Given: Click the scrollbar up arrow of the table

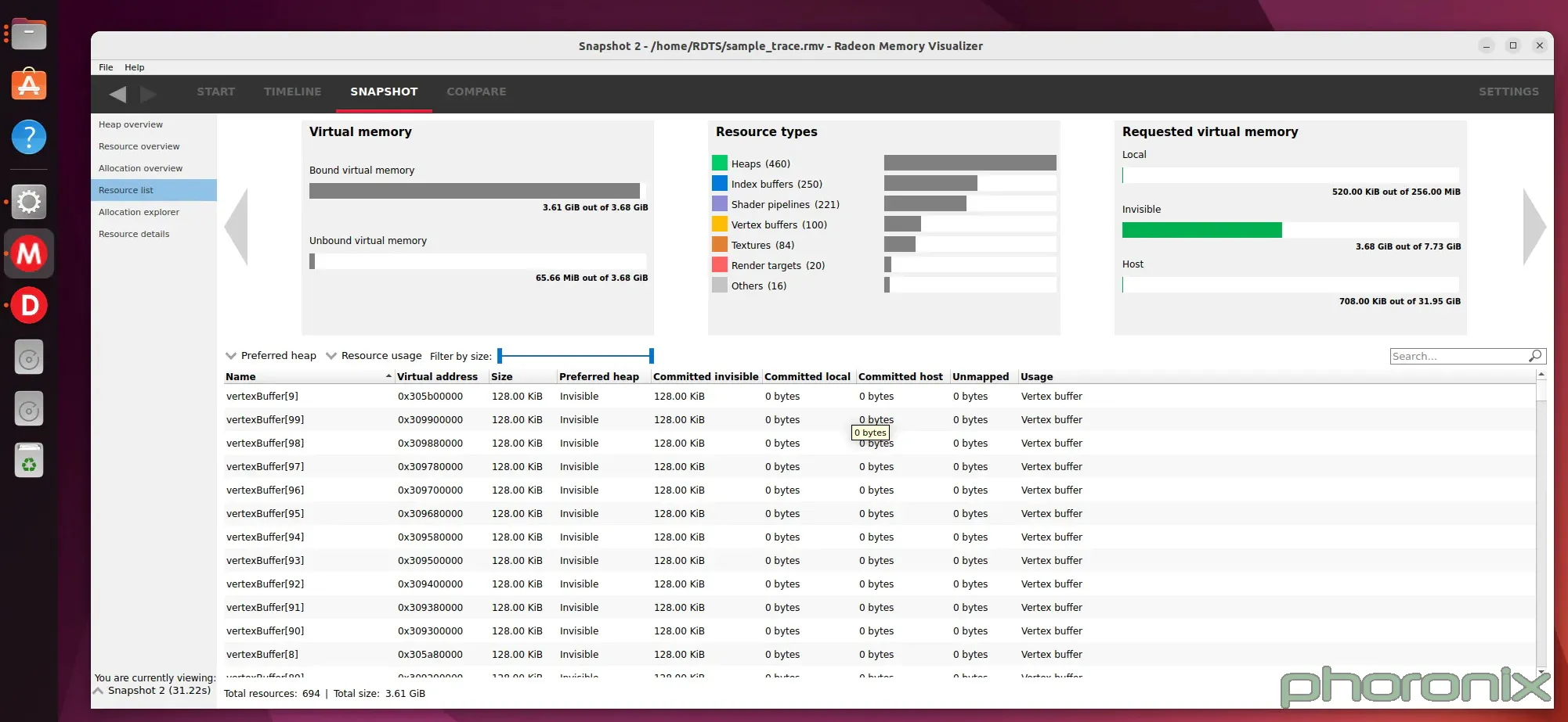Looking at the screenshot, I should tap(1541, 375).
